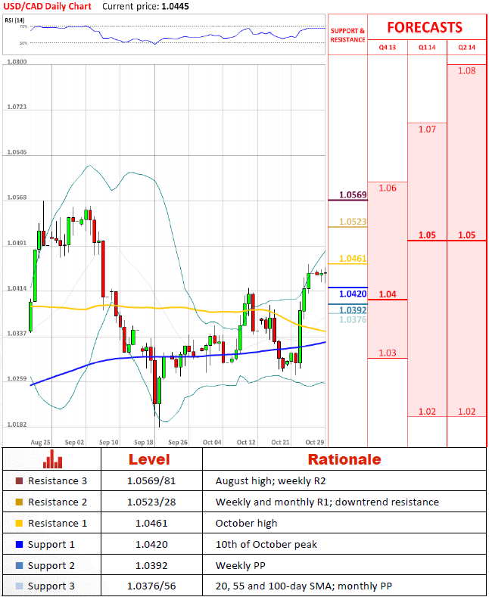
Task: Click the Oct 29 date axis marker
Action: click(315, 442)
